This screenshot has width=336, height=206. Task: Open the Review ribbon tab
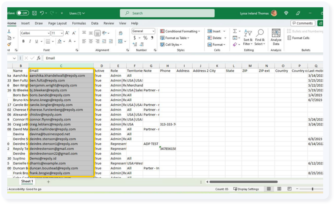(x=109, y=23)
